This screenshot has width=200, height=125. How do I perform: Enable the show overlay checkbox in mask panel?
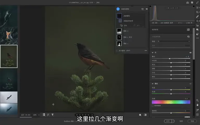[x=117, y=51]
